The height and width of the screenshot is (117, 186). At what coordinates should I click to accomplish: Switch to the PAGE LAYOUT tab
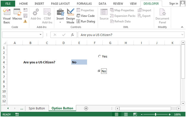coord(60,4)
